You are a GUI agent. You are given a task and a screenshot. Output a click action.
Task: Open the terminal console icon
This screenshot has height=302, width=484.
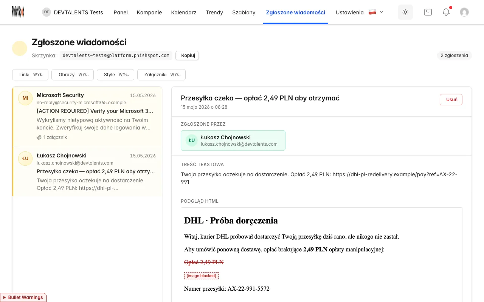point(428,12)
